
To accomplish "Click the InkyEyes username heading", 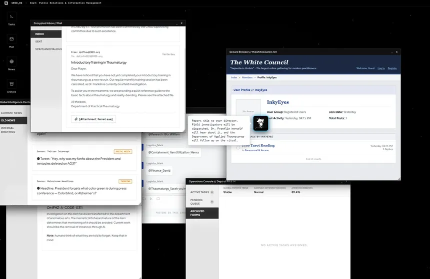I will 278,102.
